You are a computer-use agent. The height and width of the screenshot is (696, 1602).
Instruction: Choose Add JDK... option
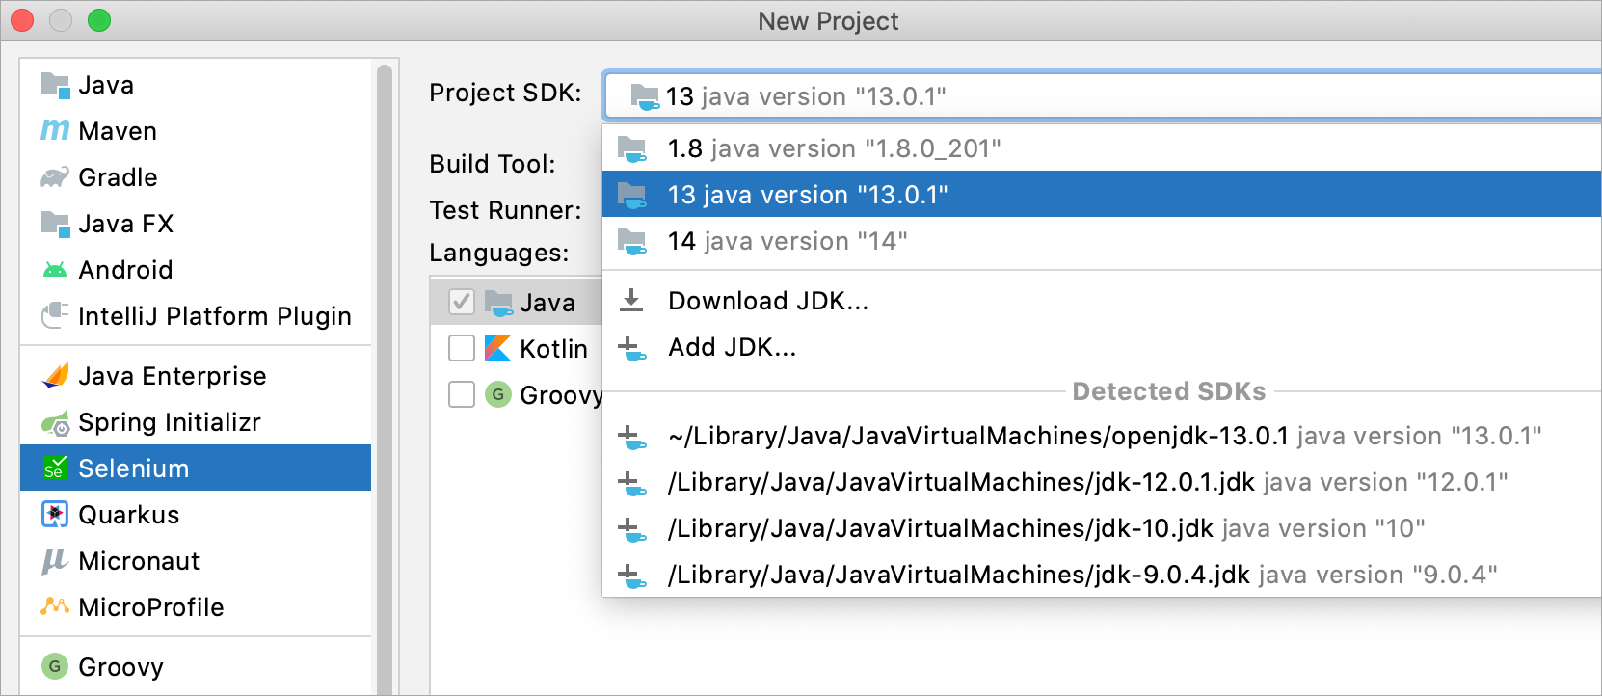[x=1102, y=347]
